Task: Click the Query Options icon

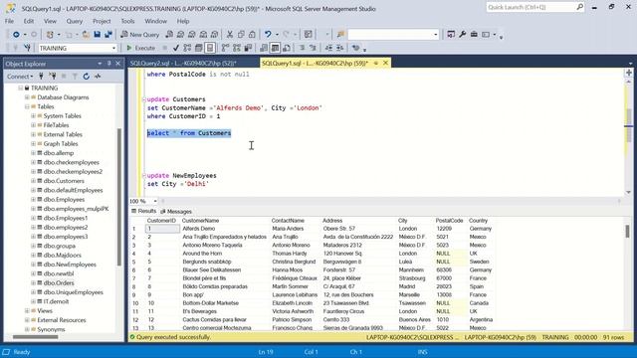Action: tap(199, 48)
